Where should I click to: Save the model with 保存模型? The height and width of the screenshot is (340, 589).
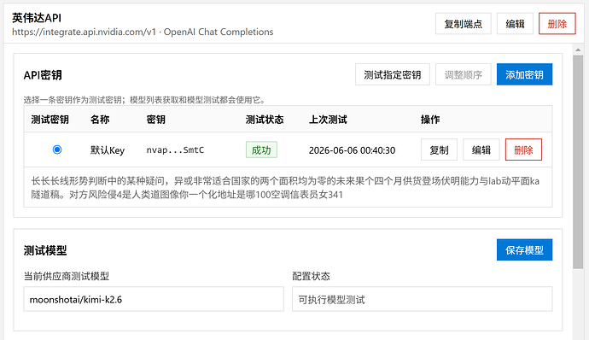point(524,249)
